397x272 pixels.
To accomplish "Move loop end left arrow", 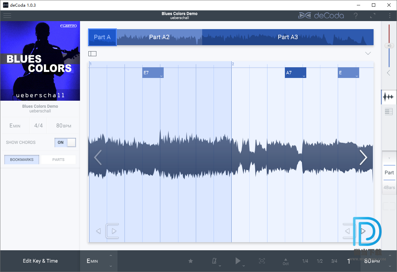I will pos(347,231).
